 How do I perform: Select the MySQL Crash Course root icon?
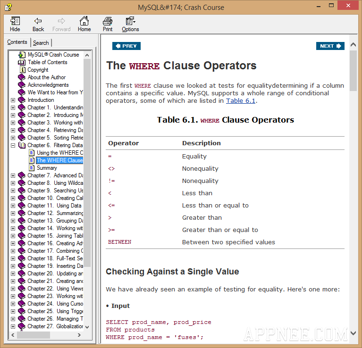pyautogui.click(x=22, y=55)
